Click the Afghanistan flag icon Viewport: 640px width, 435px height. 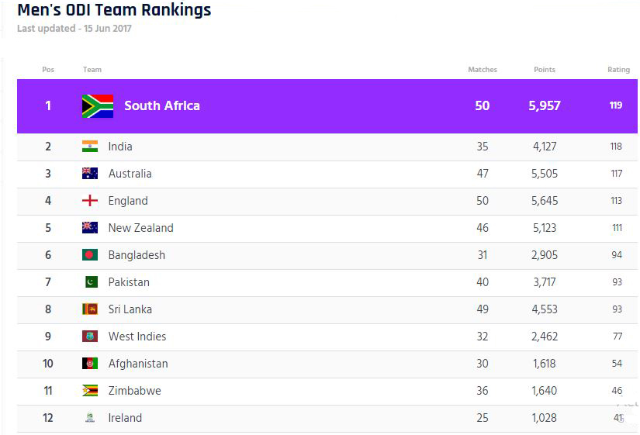click(x=90, y=364)
